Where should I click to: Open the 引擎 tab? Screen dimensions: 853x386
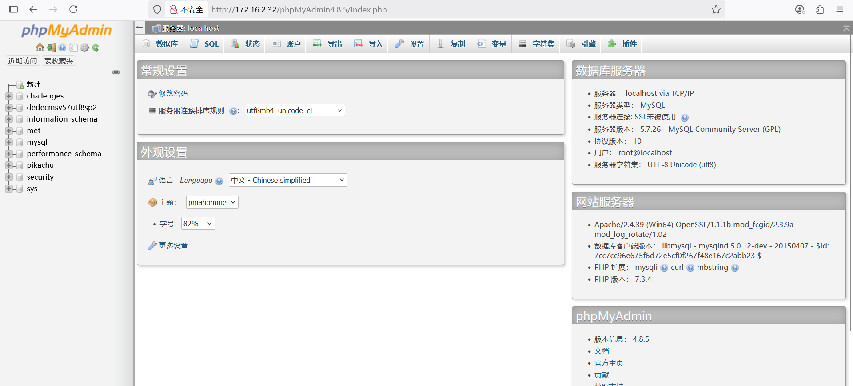(582, 44)
